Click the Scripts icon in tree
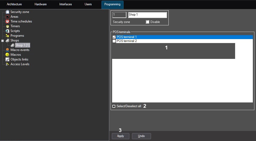This screenshot has height=141, width=256. click(x=7, y=31)
